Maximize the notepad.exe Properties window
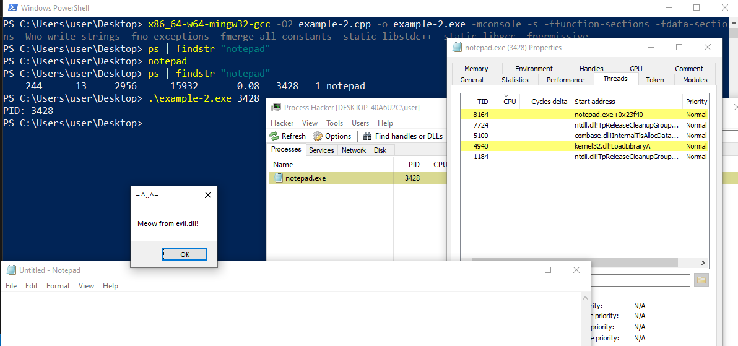 click(679, 47)
